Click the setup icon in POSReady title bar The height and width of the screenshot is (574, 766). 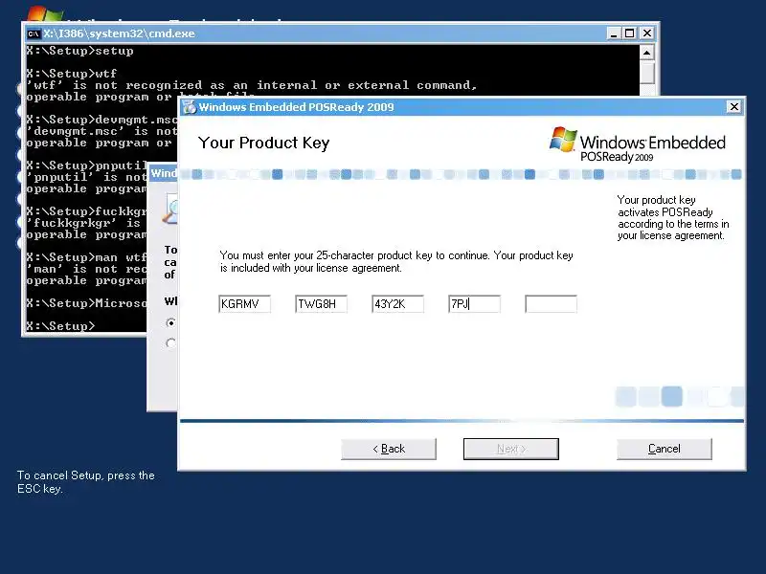pyautogui.click(x=189, y=107)
